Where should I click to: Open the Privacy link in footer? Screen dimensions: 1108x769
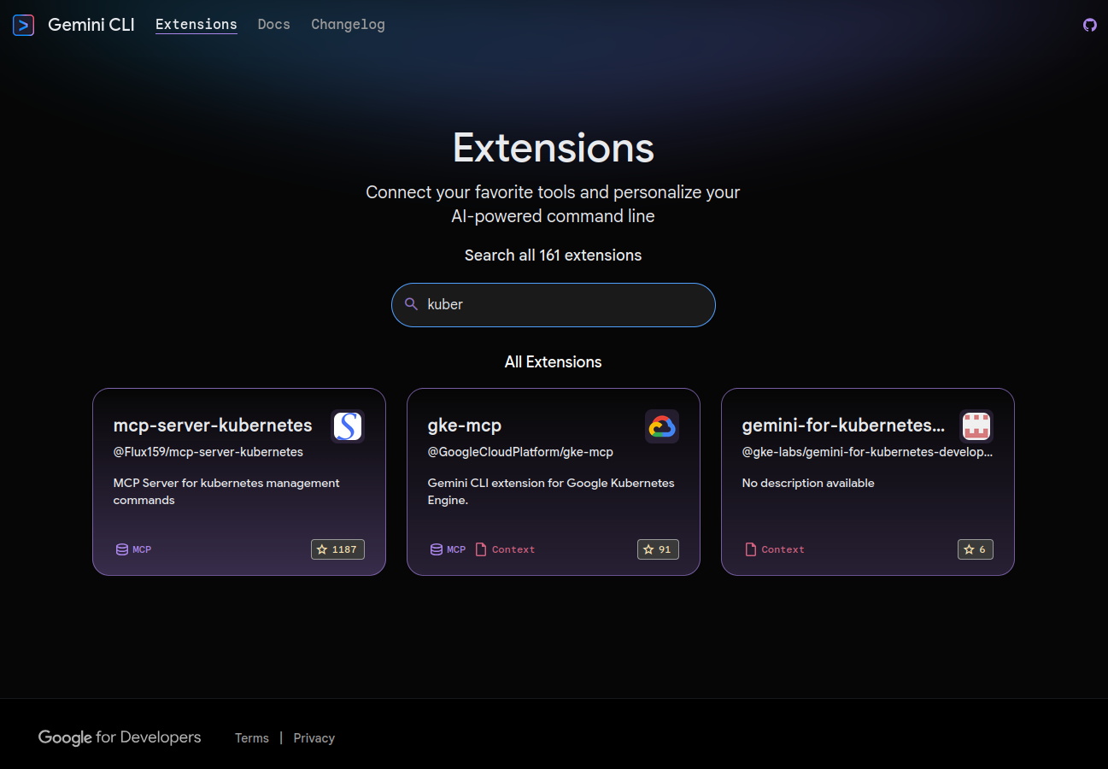(x=314, y=738)
